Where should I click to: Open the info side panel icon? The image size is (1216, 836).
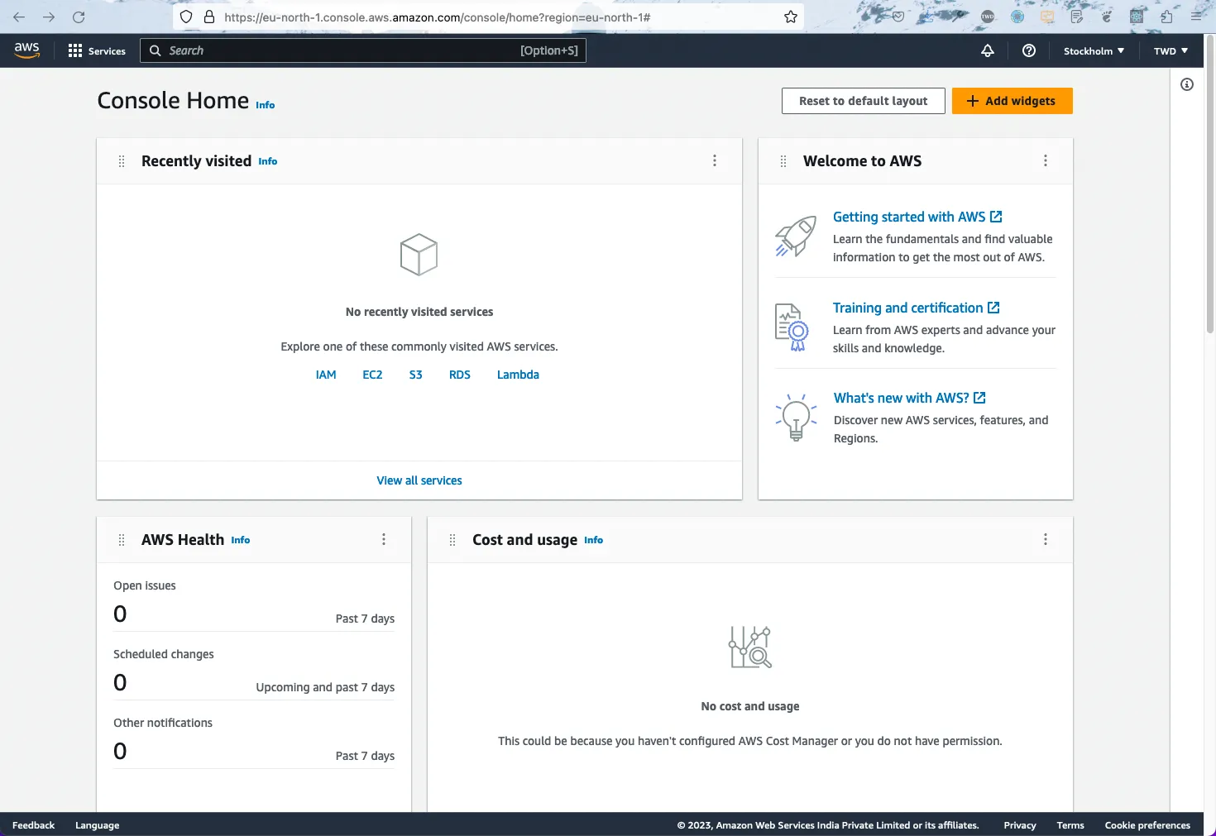click(x=1187, y=84)
